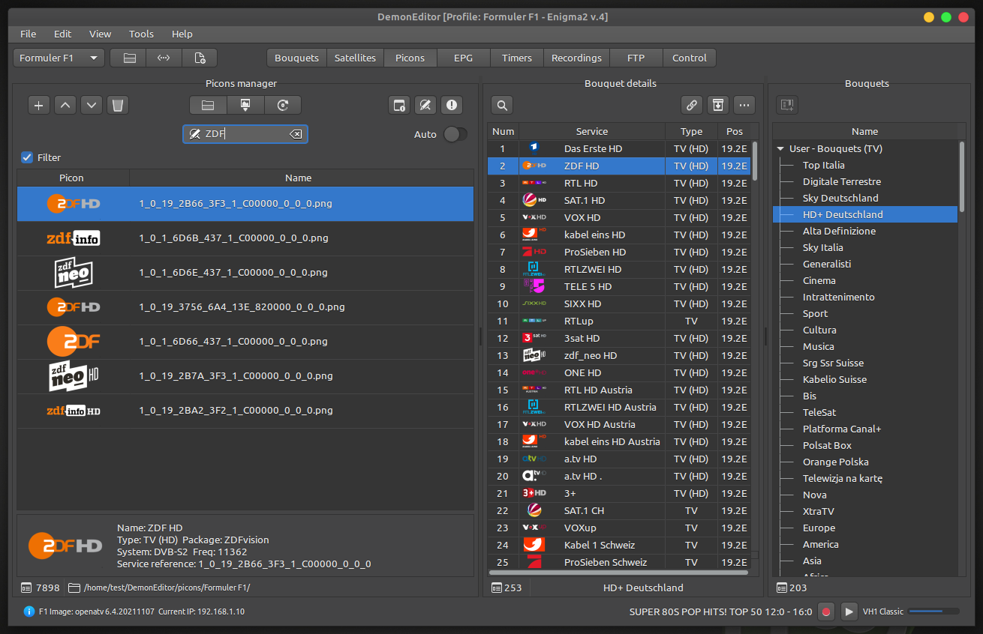Select Sky Italia in bouquets list

click(x=822, y=247)
